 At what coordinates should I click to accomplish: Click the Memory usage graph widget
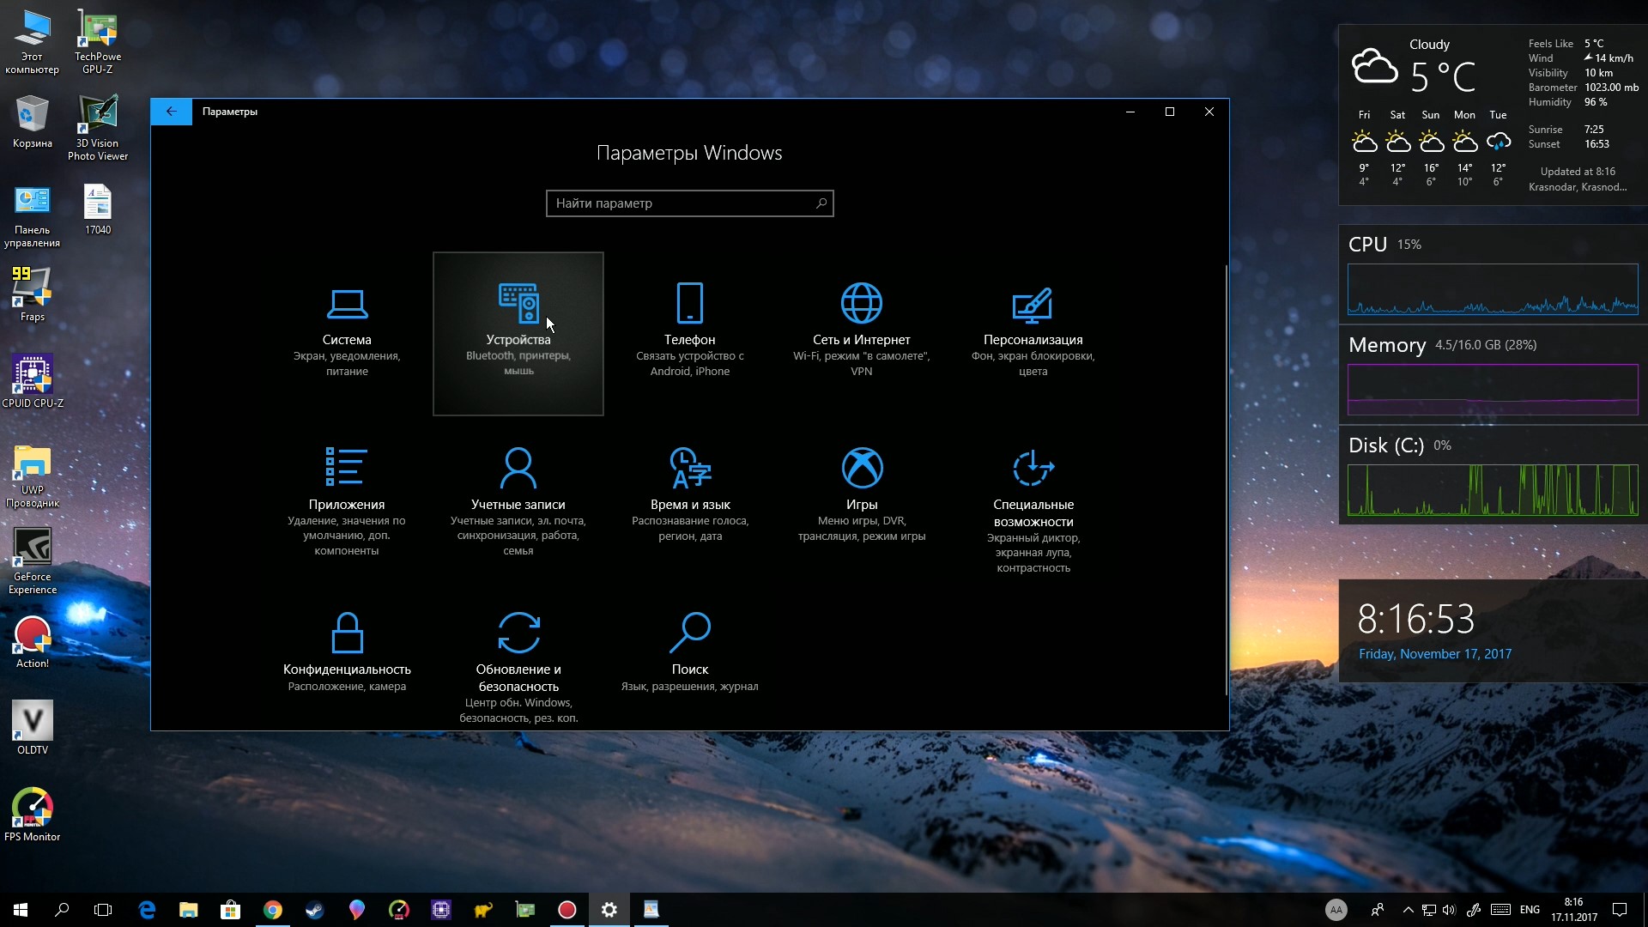point(1493,390)
